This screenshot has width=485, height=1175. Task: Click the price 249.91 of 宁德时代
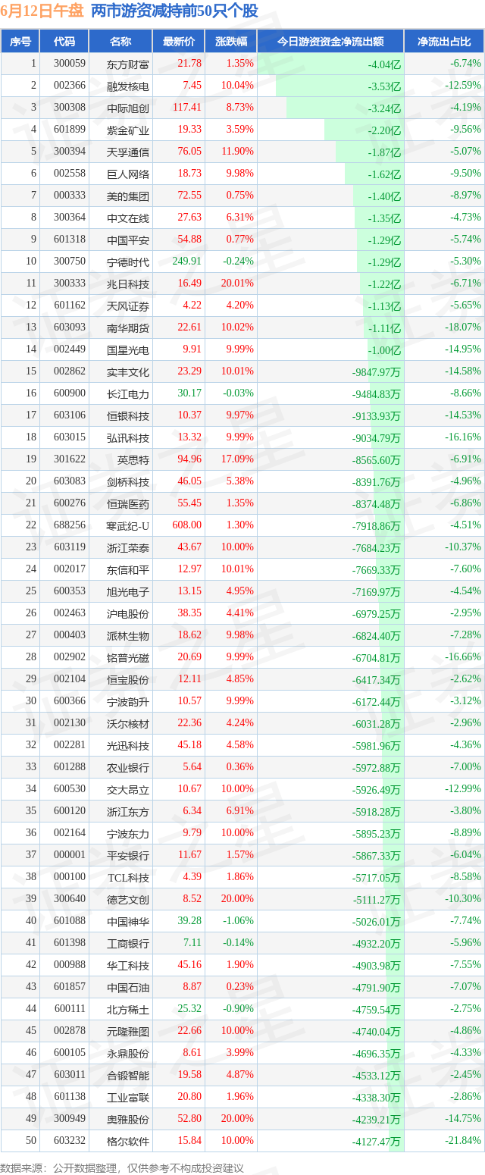click(186, 262)
